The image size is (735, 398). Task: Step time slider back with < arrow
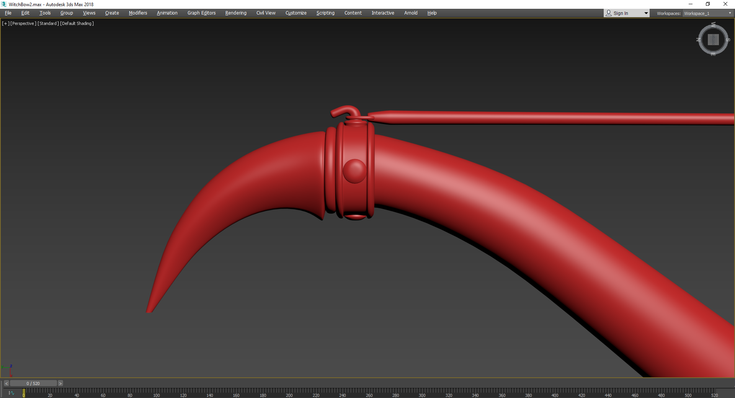(6, 383)
